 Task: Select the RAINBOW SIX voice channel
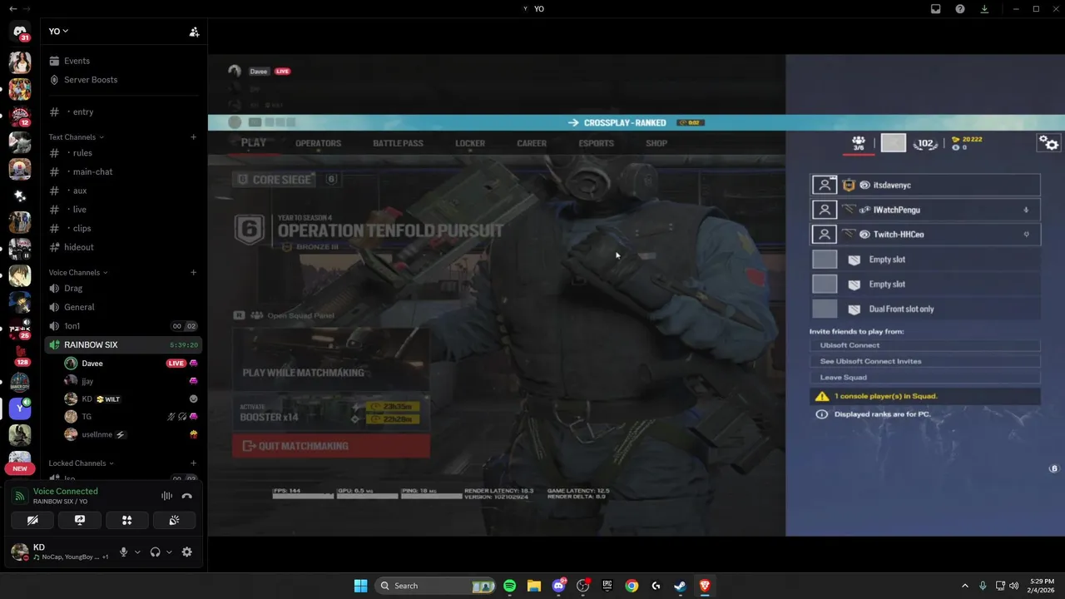(x=123, y=345)
